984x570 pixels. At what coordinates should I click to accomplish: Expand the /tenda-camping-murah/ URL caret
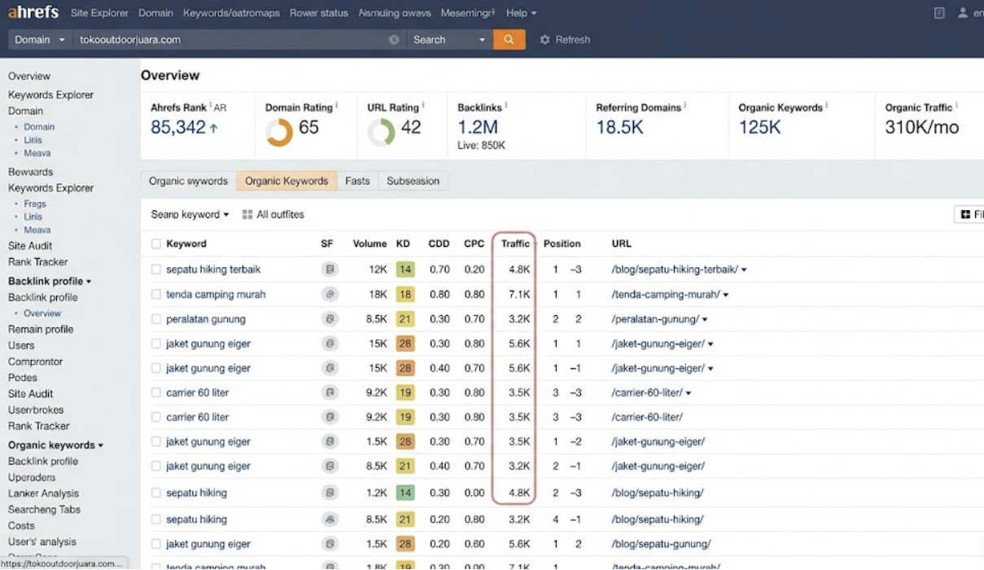(x=725, y=294)
